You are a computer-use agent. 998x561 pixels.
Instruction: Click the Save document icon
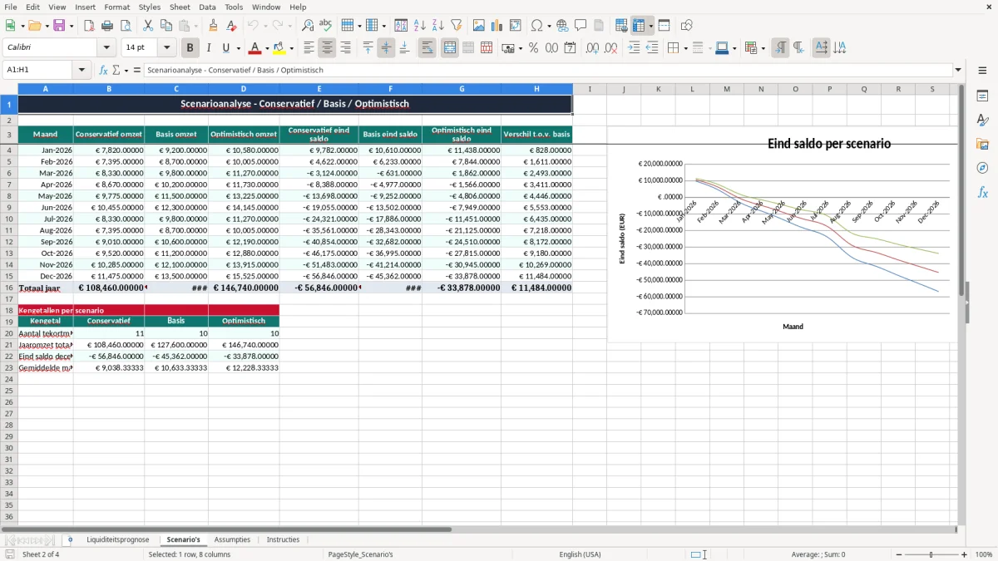(59, 26)
